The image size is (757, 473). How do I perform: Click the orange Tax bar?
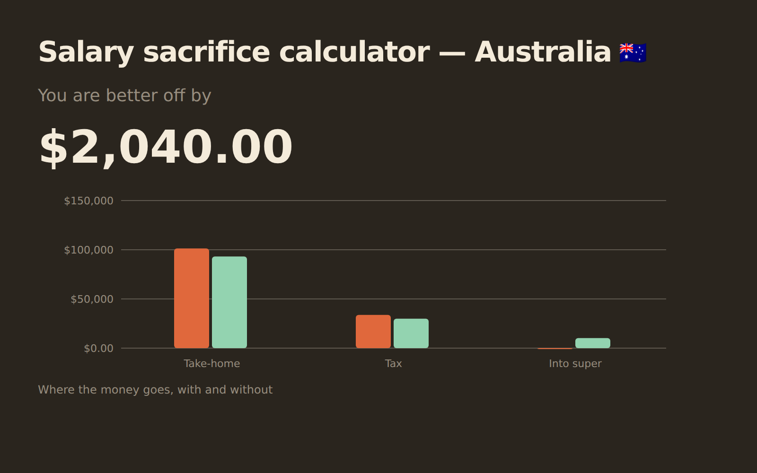[x=373, y=332]
